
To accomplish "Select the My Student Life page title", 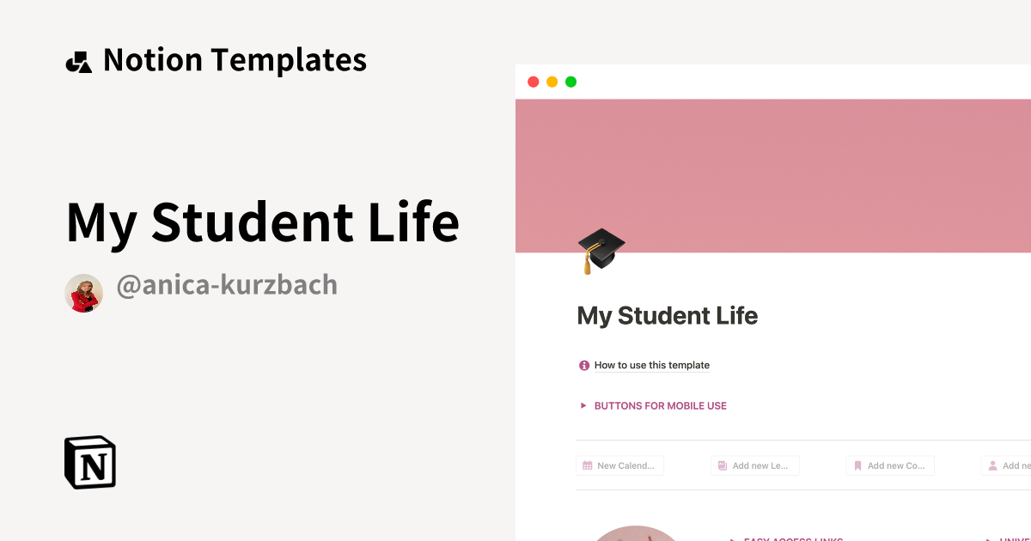I will [668, 315].
